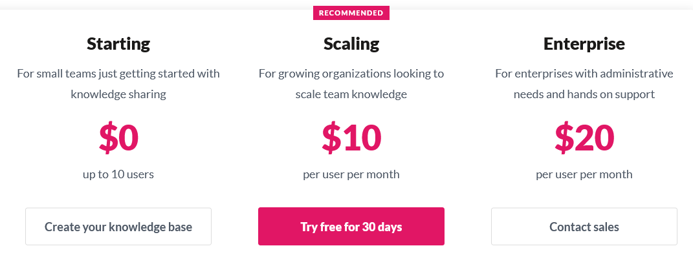Click 'per user per month' under the $20 price
This screenshot has width=693, height=268.
584,174
